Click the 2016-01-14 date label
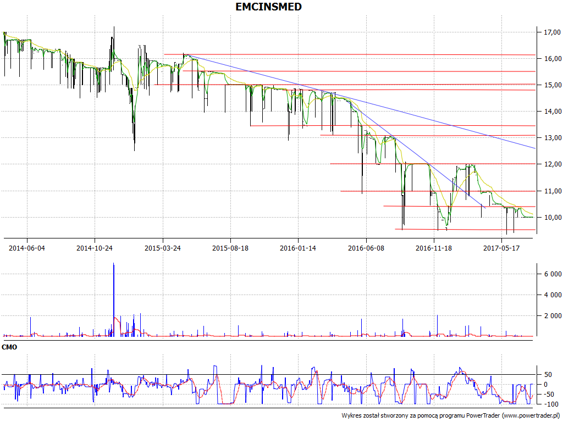Screen dimensions: 563x422 pyautogui.click(x=298, y=248)
